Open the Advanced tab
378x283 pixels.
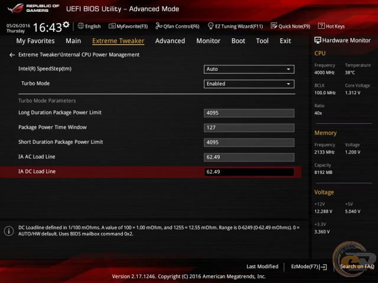[x=170, y=41]
